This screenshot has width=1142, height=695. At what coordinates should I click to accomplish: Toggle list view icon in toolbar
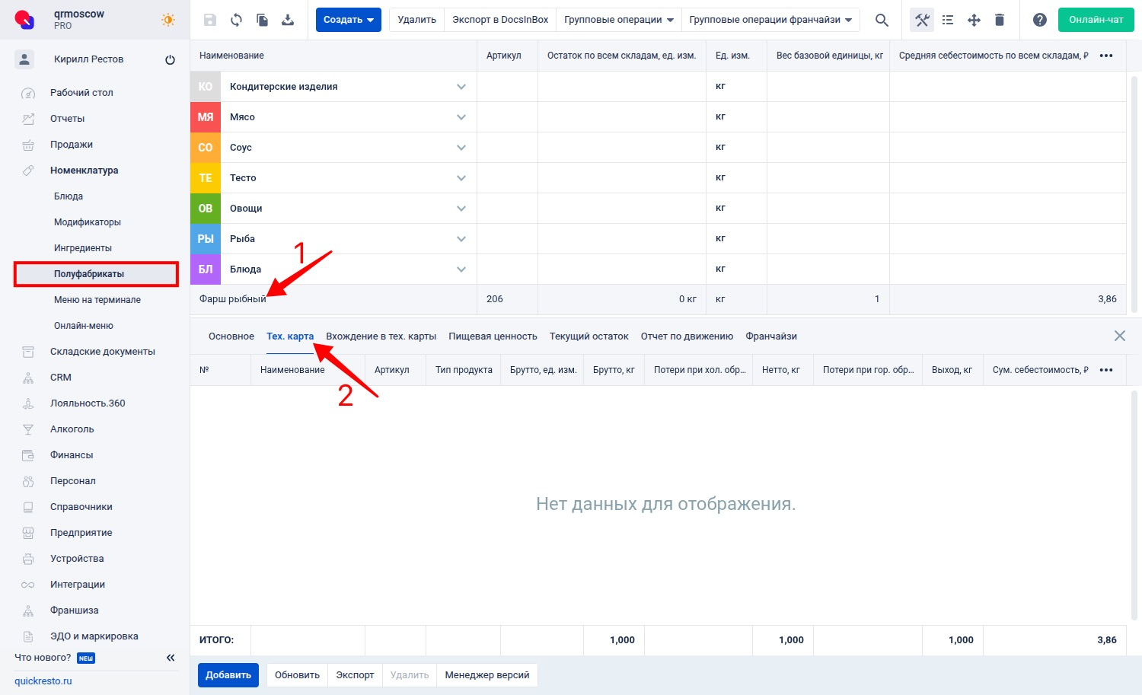(x=948, y=20)
